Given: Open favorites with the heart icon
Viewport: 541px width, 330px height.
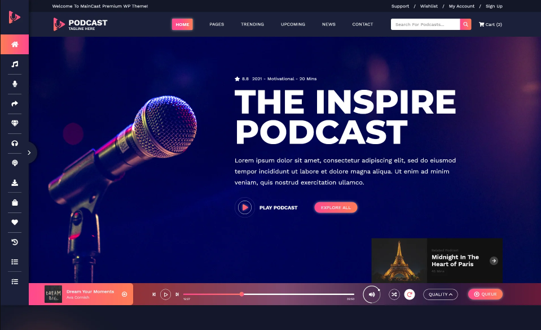Looking at the screenshot, I should click(15, 222).
